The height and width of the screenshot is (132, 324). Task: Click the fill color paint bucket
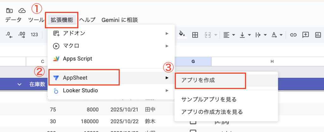[182, 34]
